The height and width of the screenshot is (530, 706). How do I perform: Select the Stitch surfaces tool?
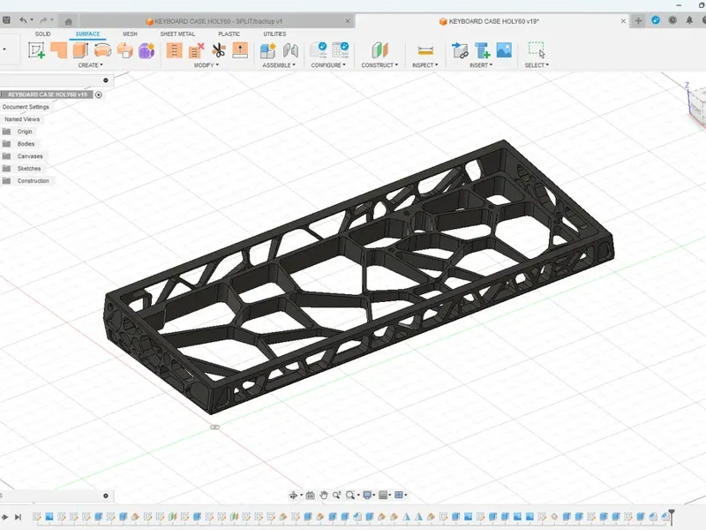coord(174,50)
